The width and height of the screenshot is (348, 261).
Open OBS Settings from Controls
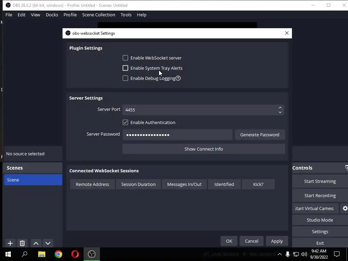click(320, 231)
